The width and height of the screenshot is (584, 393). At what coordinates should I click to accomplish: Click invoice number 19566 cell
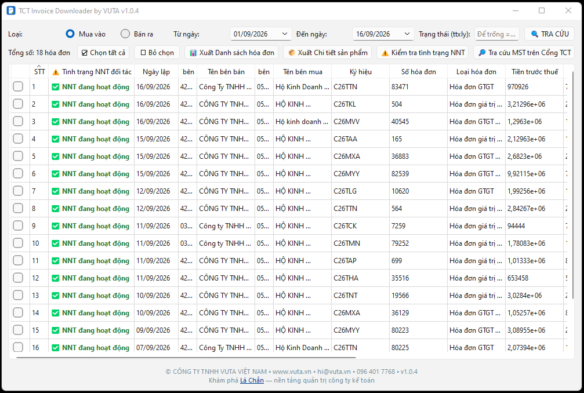tap(418, 296)
